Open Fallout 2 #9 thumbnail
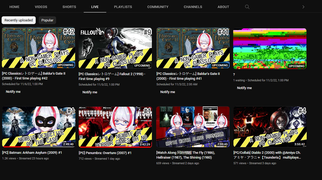 [x=115, y=48]
